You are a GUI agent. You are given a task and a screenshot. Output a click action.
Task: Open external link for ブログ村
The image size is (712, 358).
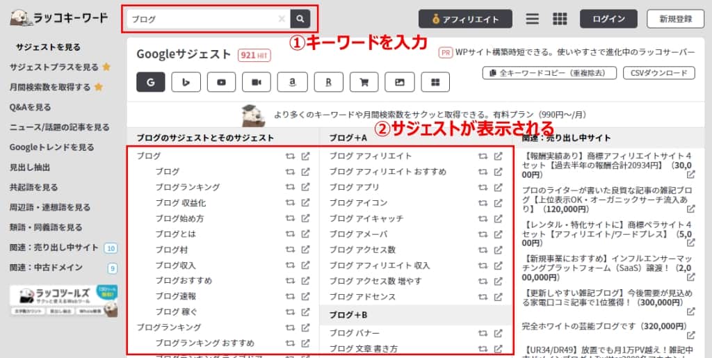tap(306, 250)
